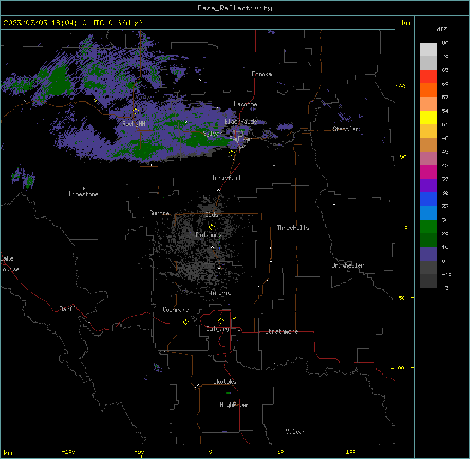Image resolution: width=470 pixels, height=459 pixels.
Task: Click the 50 tick label on bottom axis
Action: [280, 451]
